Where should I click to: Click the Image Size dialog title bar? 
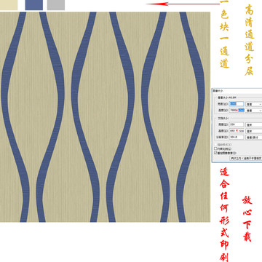[x=237, y=91]
